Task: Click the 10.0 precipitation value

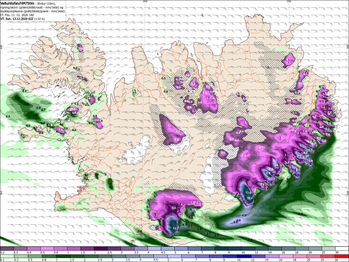Action: (310, 161)
